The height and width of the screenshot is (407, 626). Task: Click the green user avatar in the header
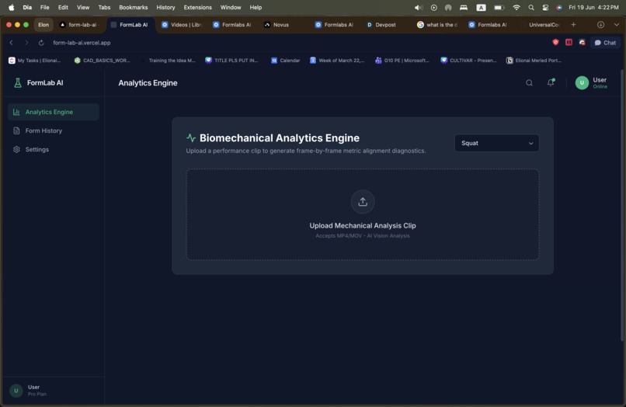582,82
